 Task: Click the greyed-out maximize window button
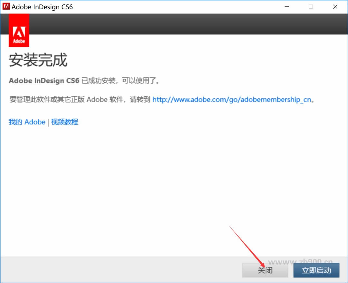pyautogui.click(x=311, y=7)
